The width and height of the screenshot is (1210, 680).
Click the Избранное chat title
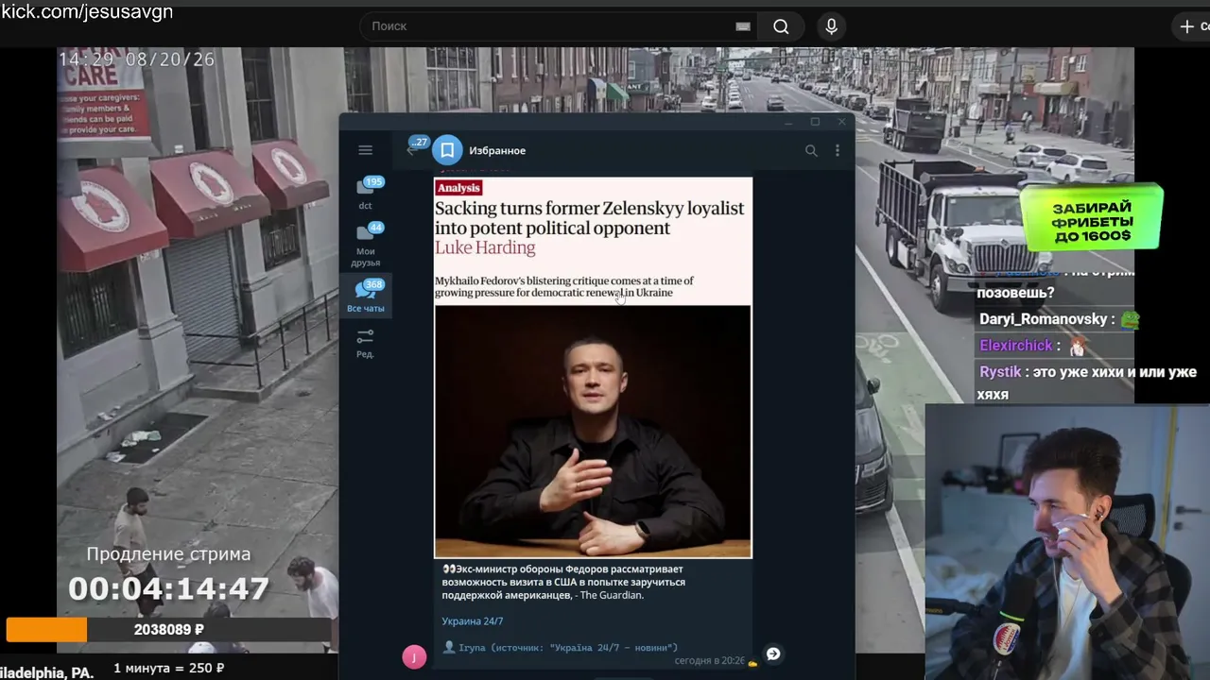497,150
